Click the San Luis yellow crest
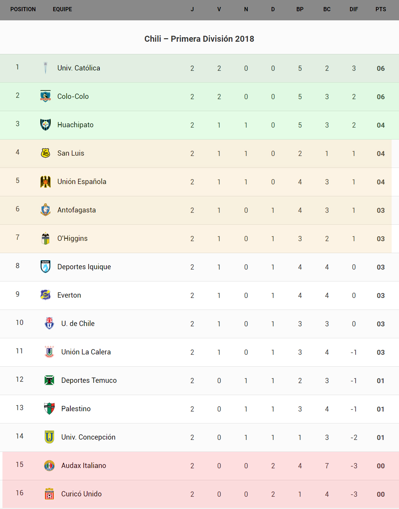Image resolution: width=399 pixels, height=509 pixels. 45,153
